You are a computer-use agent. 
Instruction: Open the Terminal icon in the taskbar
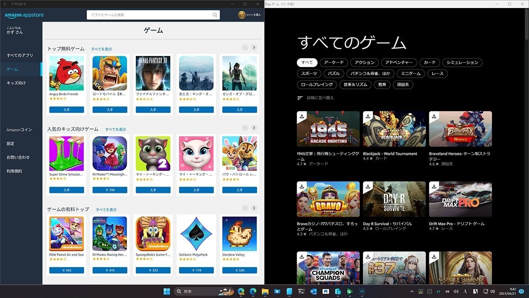tap(302, 291)
